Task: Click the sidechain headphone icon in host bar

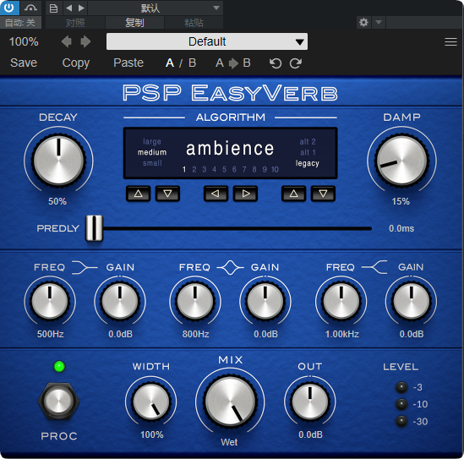Action: [30, 8]
